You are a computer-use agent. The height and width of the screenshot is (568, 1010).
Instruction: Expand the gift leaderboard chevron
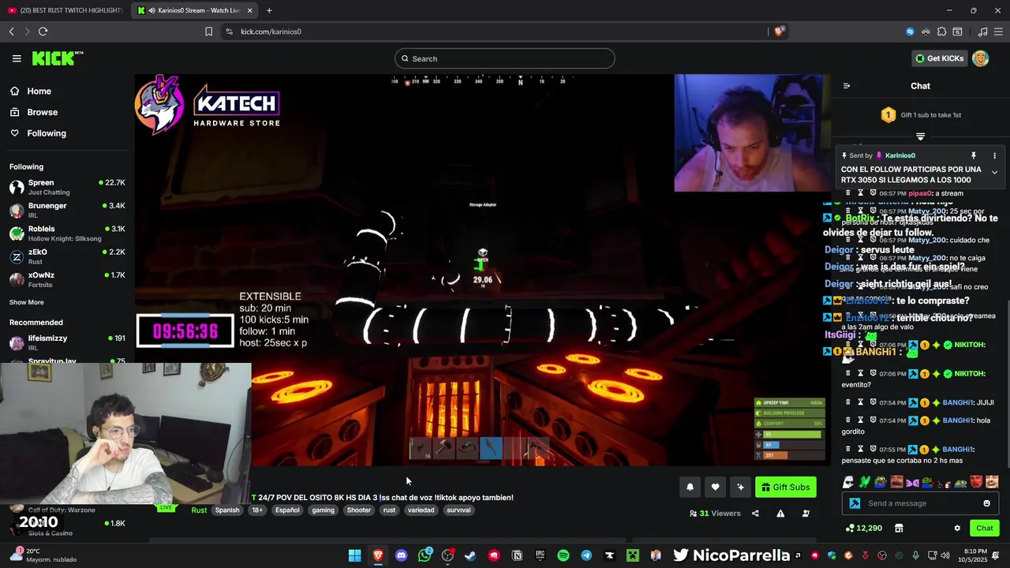tap(920, 136)
